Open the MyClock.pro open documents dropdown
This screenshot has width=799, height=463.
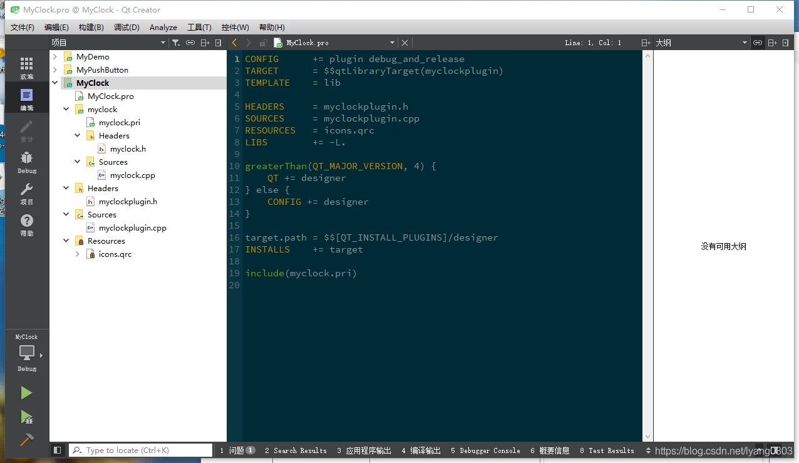[334, 43]
